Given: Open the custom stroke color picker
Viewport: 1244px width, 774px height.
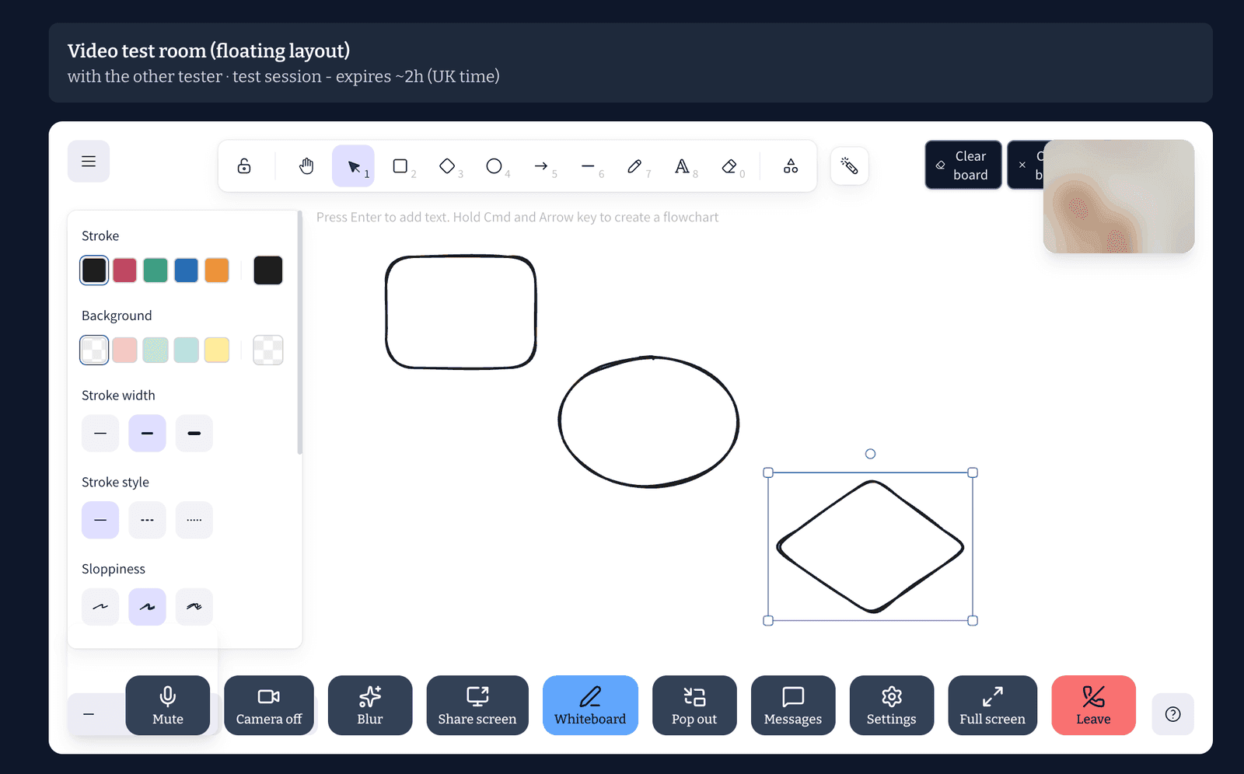Looking at the screenshot, I should click(268, 270).
